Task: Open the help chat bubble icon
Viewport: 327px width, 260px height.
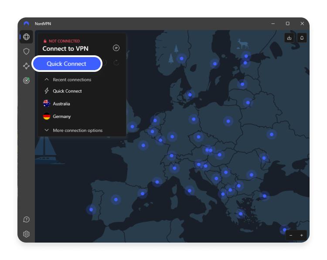Action: point(26,219)
